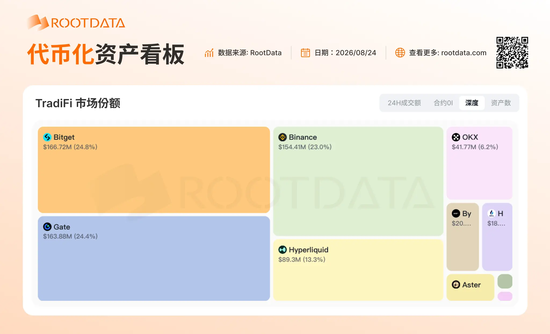Viewport: 550px width, 334px height.
Task: Select the 深度 tab
Action: click(x=472, y=103)
